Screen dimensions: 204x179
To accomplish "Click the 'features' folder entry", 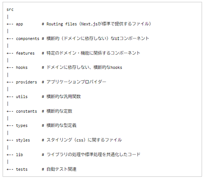I will click(25, 53).
